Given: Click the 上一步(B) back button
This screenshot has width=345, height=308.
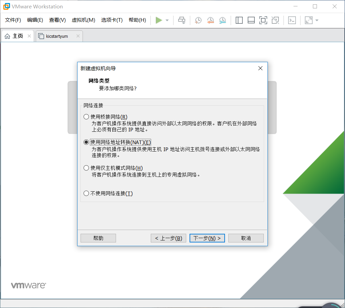Looking at the screenshot, I should (168, 238).
